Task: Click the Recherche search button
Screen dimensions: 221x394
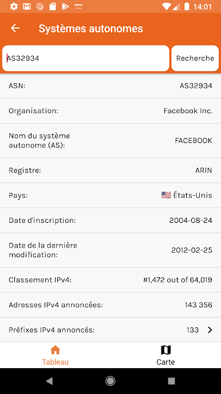Action: click(x=195, y=59)
